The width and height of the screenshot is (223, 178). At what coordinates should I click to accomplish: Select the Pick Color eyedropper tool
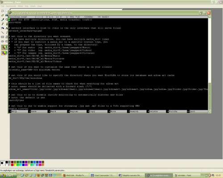point(3,20)
